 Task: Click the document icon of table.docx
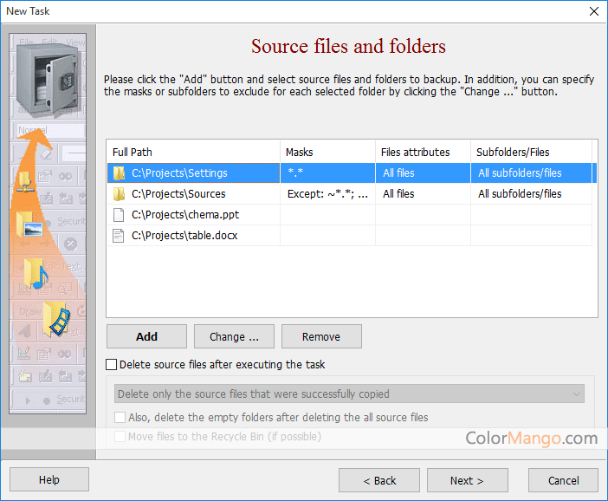click(x=119, y=236)
